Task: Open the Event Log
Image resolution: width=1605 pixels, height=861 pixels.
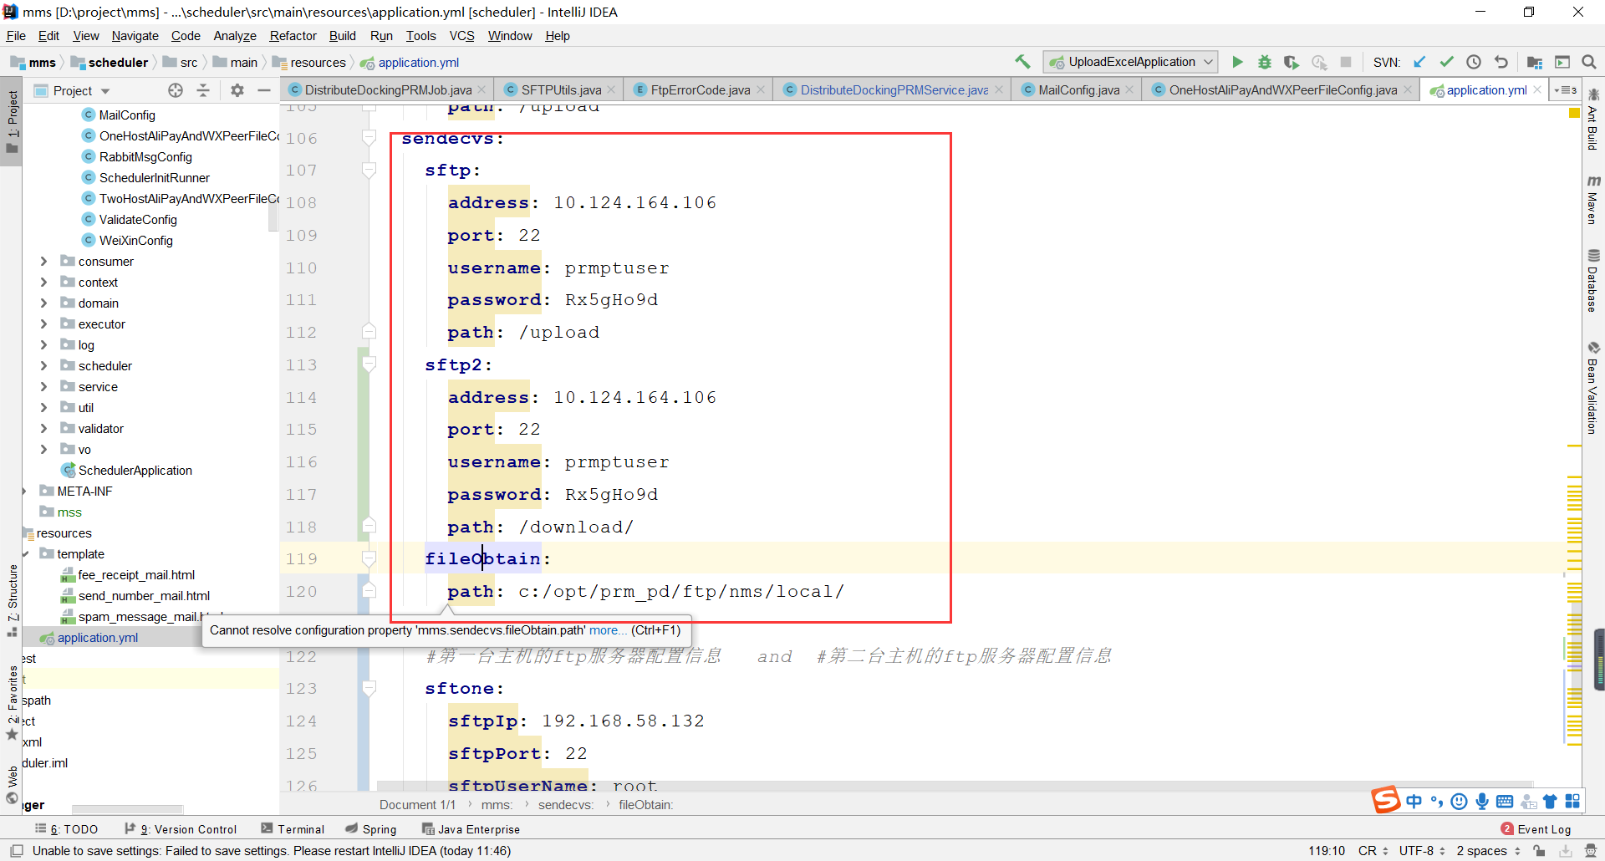Action: tap(1536, 829)
